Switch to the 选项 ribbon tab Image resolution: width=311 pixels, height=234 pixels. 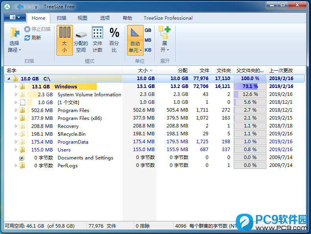(105, 18)
